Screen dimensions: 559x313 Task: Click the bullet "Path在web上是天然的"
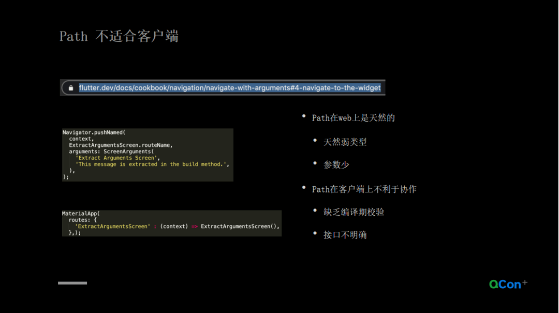coord(354,118)
